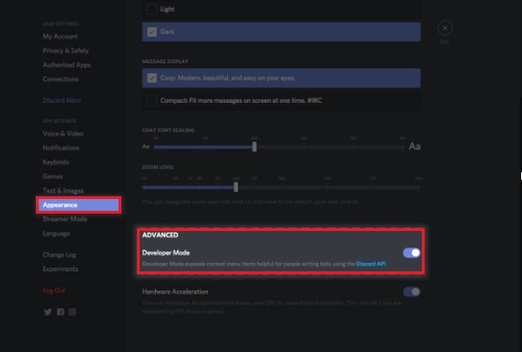522x352 pixels.
Task: Open Keybinds settings
Action: click(55, 162)
